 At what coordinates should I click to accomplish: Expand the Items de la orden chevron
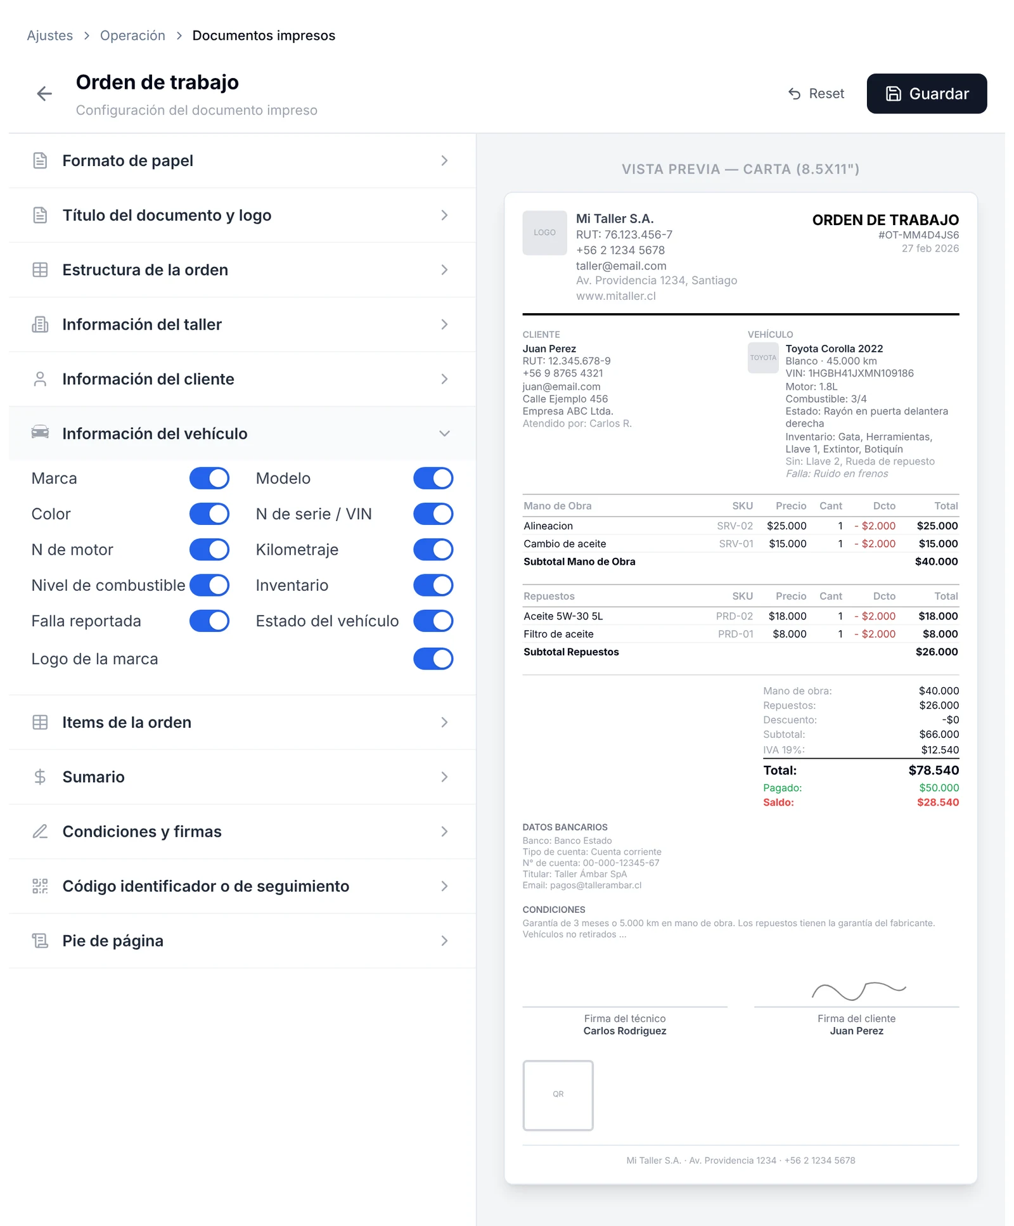point(444,722)
